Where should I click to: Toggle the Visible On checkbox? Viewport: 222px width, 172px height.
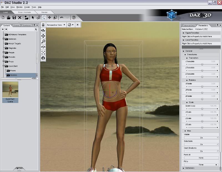click(x=201, y=138)
